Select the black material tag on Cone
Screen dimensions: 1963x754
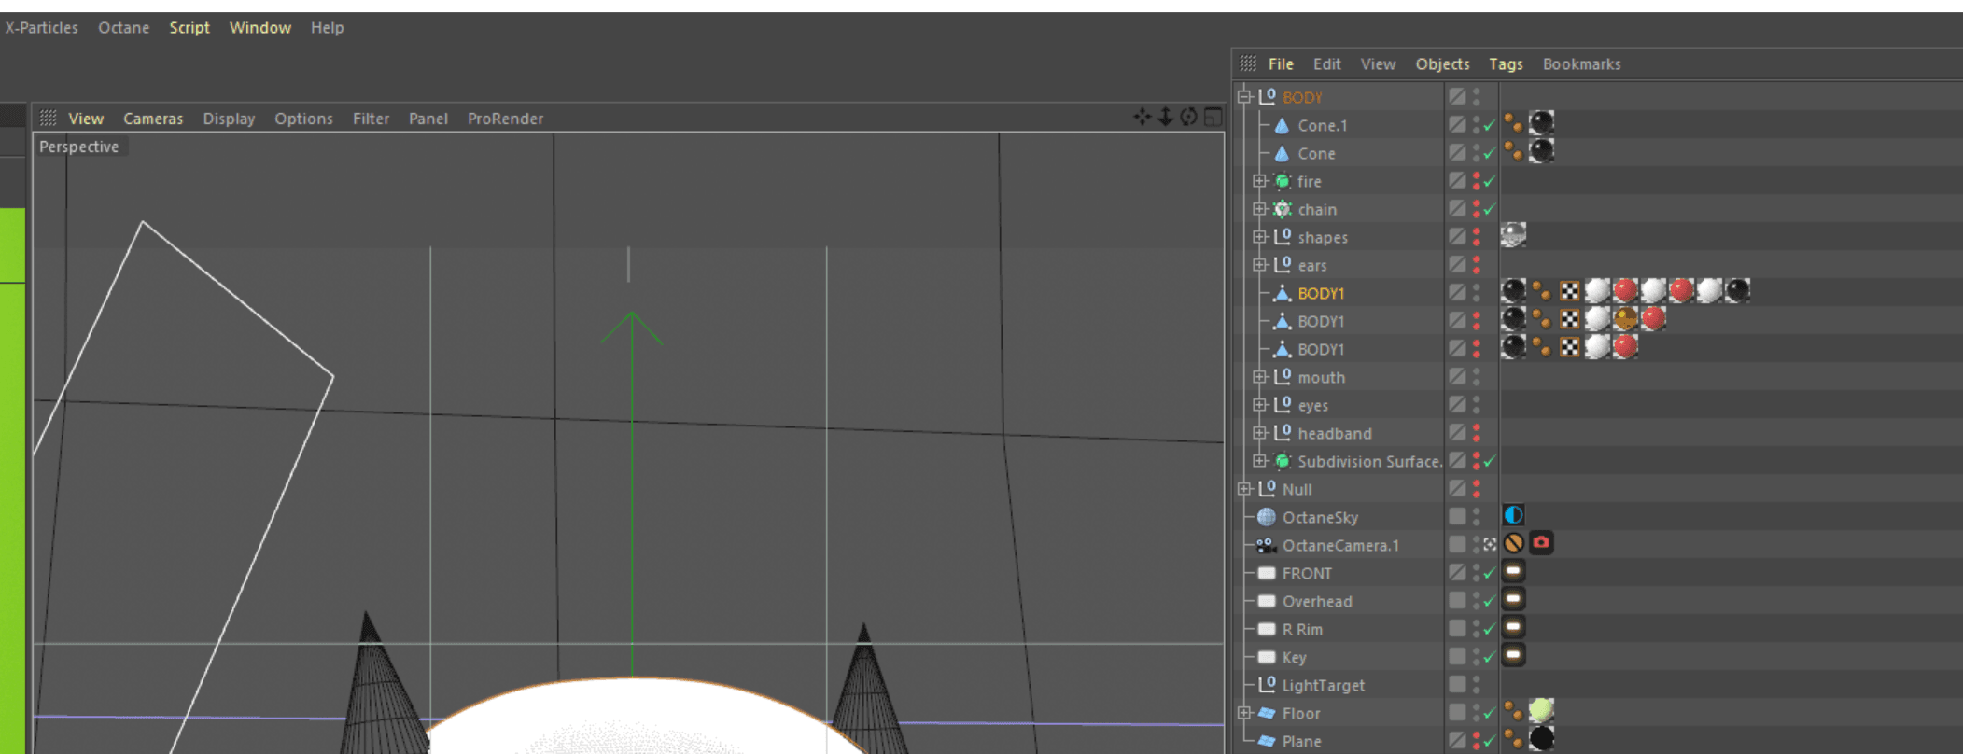(1541, 150)
